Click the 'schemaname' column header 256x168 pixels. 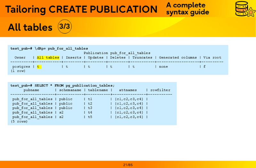pyautogui.click(x=69, y=90)
